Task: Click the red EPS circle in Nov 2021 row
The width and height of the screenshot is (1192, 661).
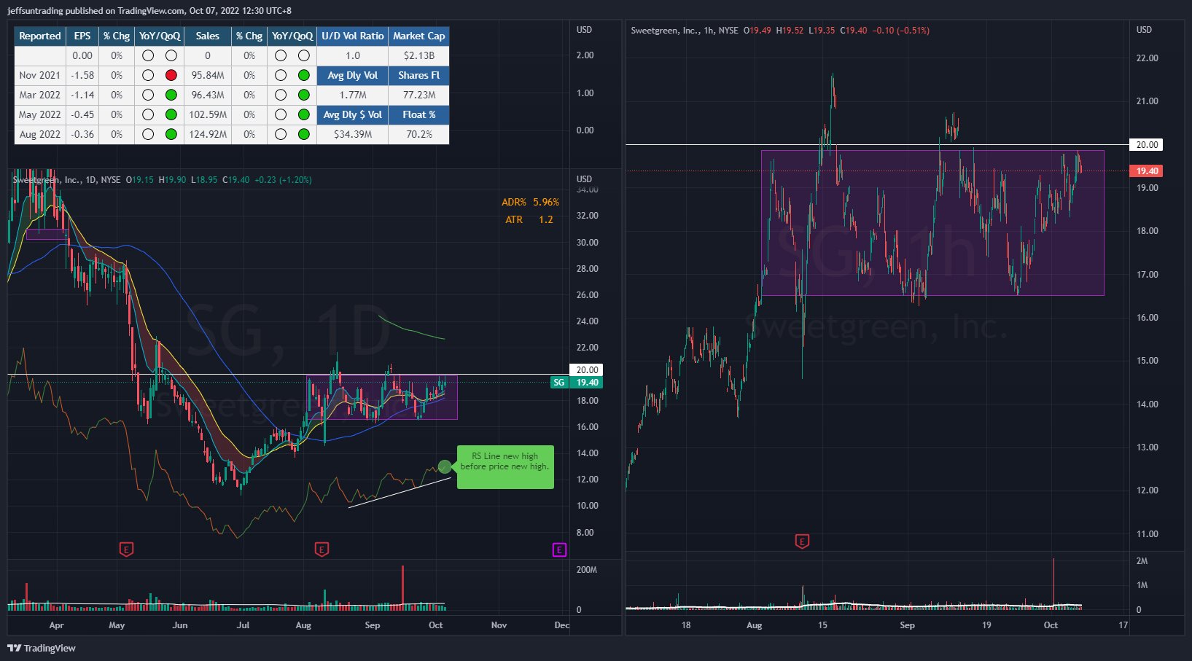Action: [x=171, y=75]
